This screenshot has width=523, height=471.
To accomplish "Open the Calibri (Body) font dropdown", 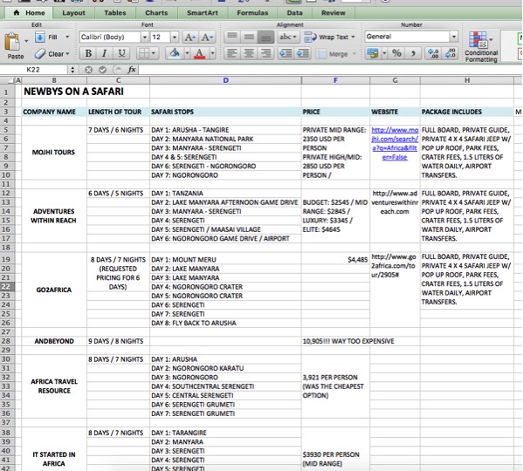I will click(145, 37).
